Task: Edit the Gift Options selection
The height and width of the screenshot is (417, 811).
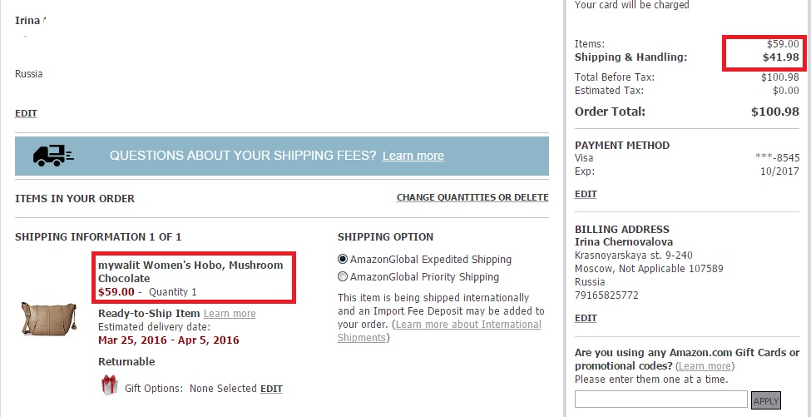Action: [271, 389]
